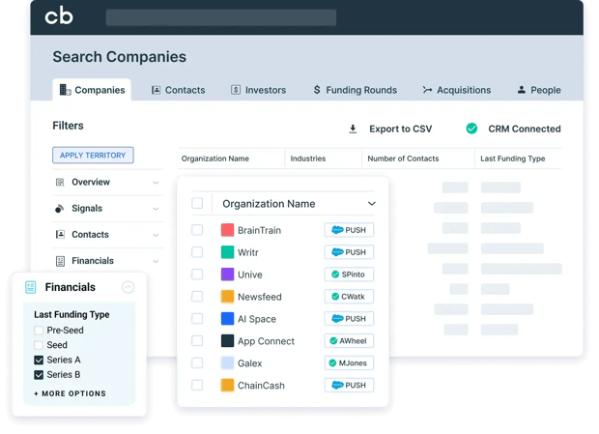Check the Series A funding checkbox
Image resolution: width=599 pixels, height=434 pixels.
(39, 360)
